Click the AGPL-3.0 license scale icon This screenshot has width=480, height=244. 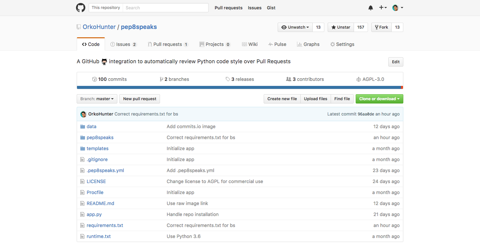click(x=359, y=79)
